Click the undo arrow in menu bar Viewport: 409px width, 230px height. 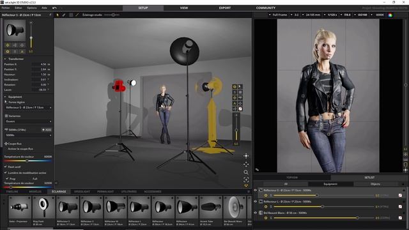pyautogui.click(x=54, y=8)
